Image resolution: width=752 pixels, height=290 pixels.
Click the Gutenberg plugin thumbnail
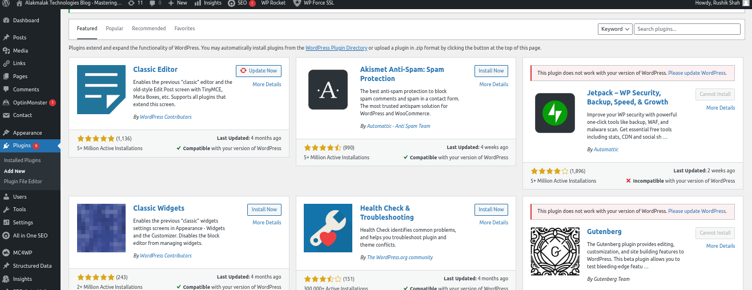point(555,251)
